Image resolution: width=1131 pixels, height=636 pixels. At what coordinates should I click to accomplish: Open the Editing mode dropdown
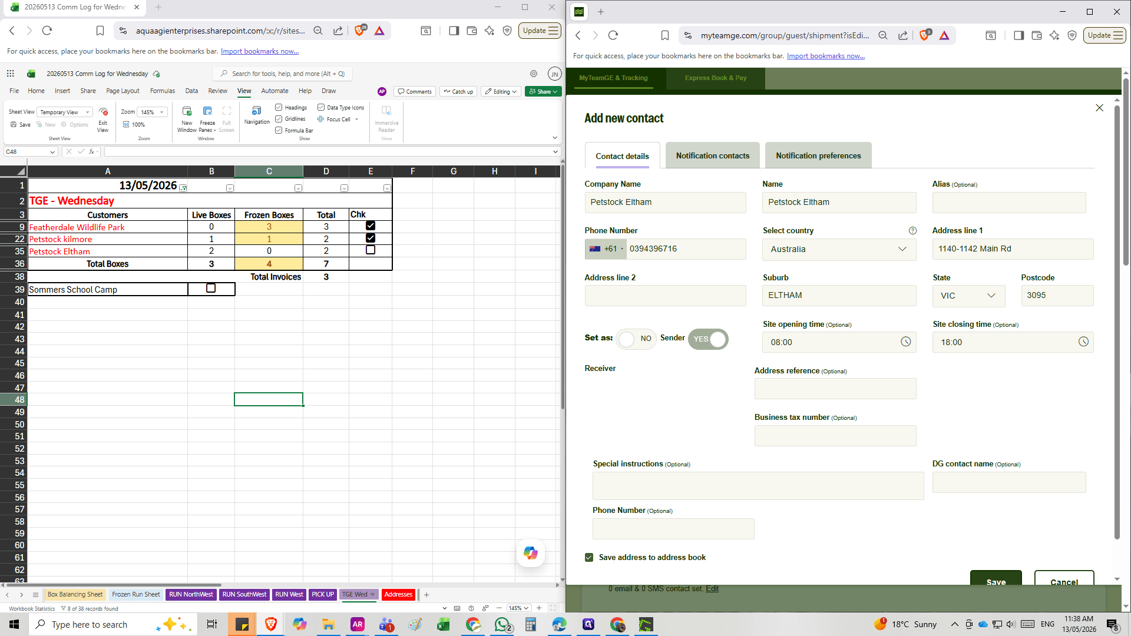501,91
